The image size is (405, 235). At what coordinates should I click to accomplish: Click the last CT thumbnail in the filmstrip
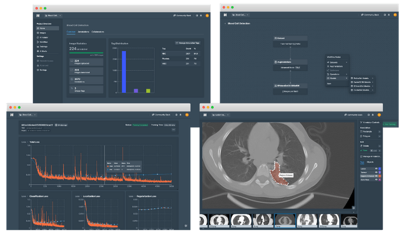tap(349, 220)
